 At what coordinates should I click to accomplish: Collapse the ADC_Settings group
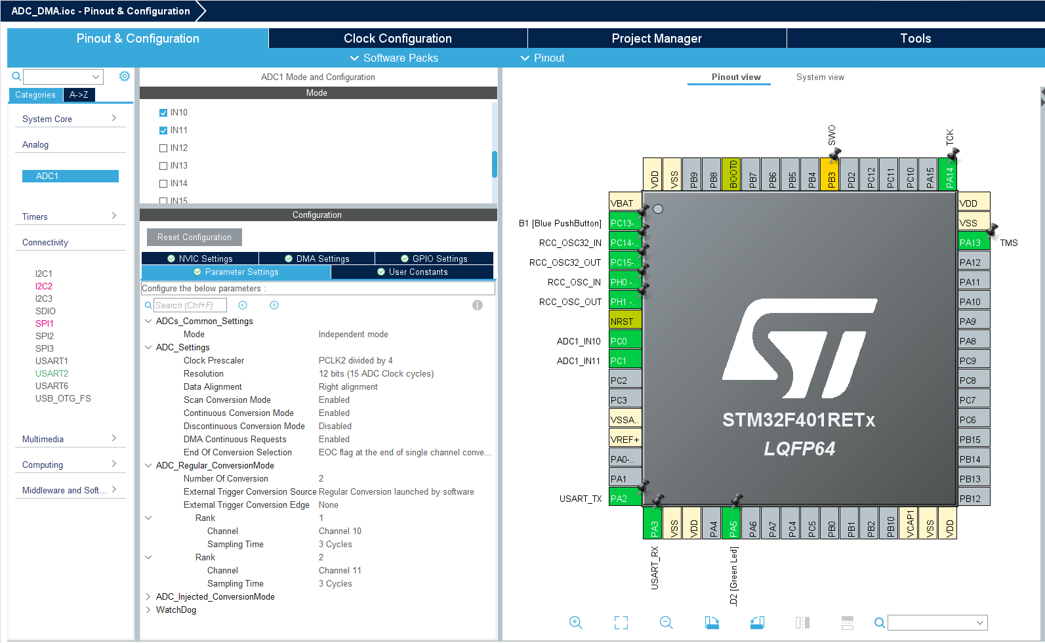148,347
